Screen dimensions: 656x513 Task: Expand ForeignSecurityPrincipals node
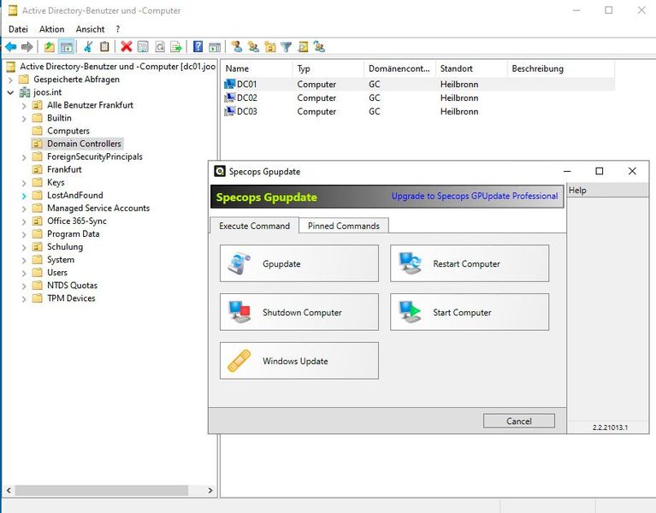click(x=24, y=157)
